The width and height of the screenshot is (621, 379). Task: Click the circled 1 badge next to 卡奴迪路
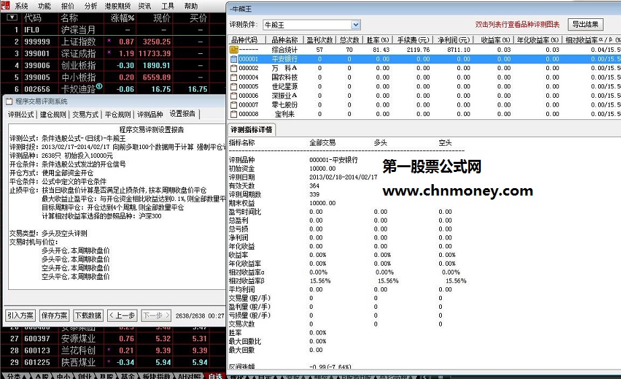[x=99, y=86]
